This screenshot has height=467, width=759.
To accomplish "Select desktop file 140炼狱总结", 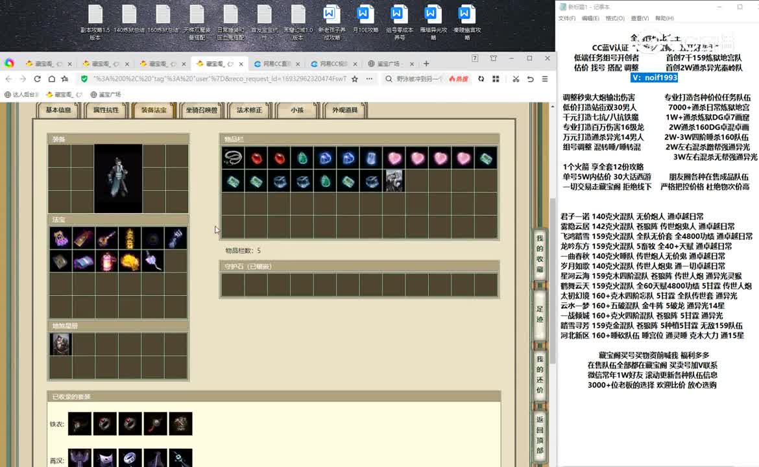I will click(128, 19).
